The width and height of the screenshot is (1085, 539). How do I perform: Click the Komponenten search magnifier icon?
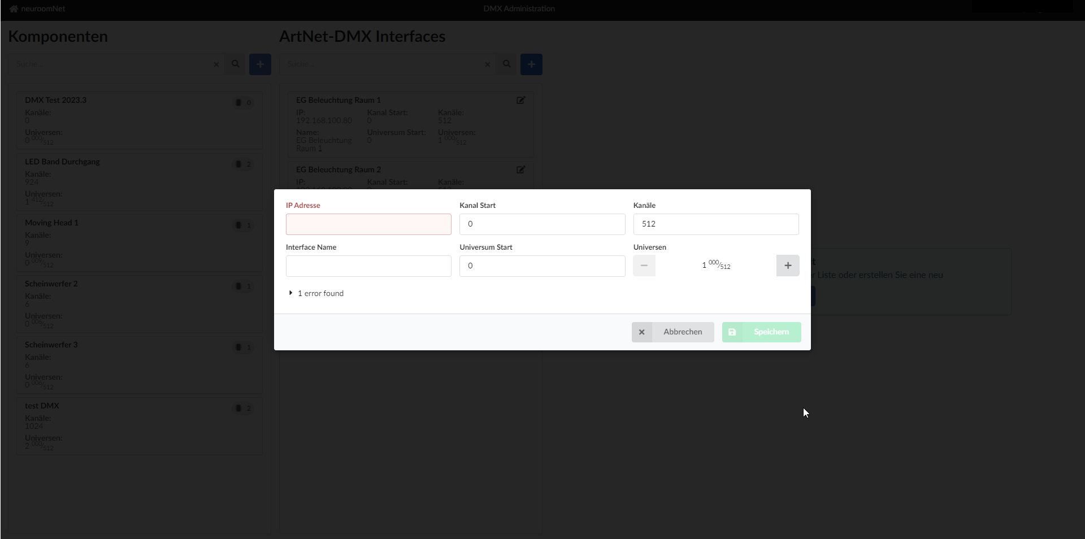pyautogui.click(x=236, y=64)
